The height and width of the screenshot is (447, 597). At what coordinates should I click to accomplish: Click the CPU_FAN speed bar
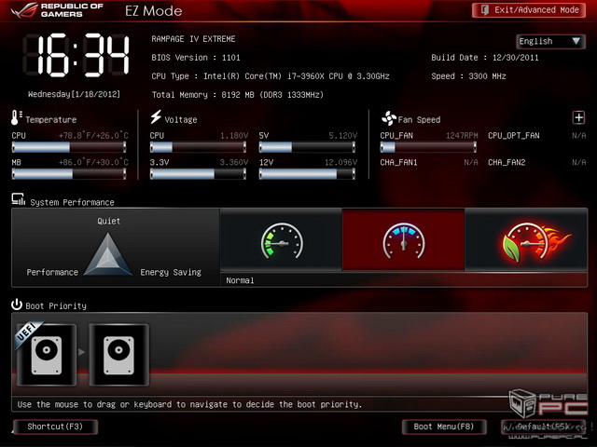[x=428, y=147]
